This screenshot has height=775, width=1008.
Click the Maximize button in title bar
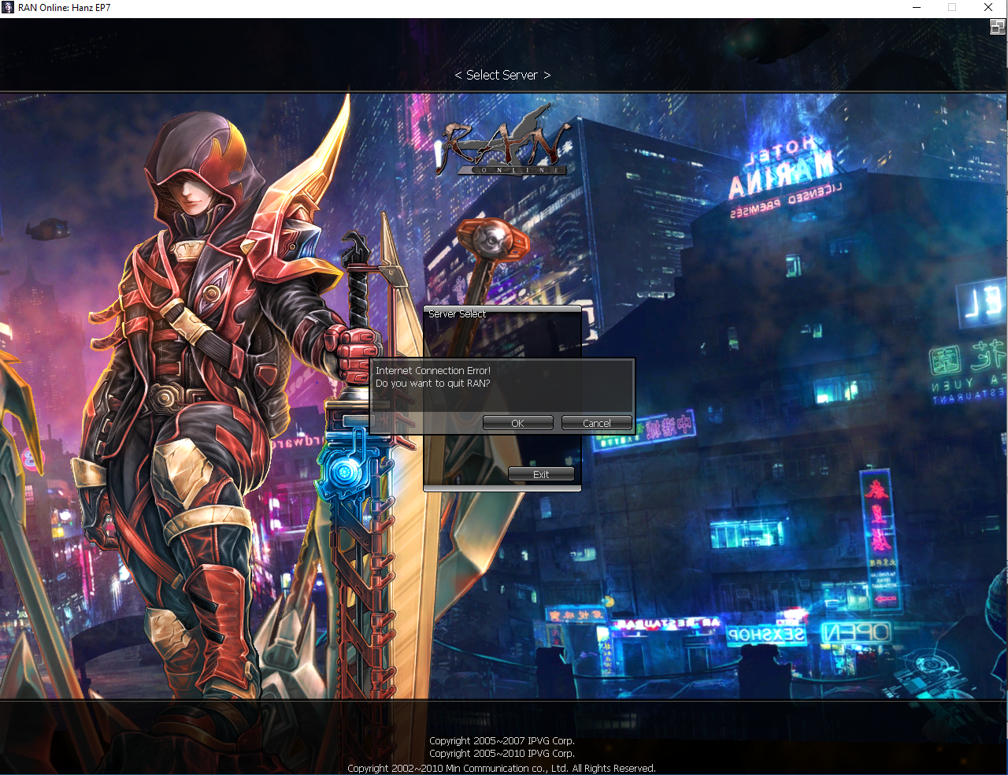(952, 8)
